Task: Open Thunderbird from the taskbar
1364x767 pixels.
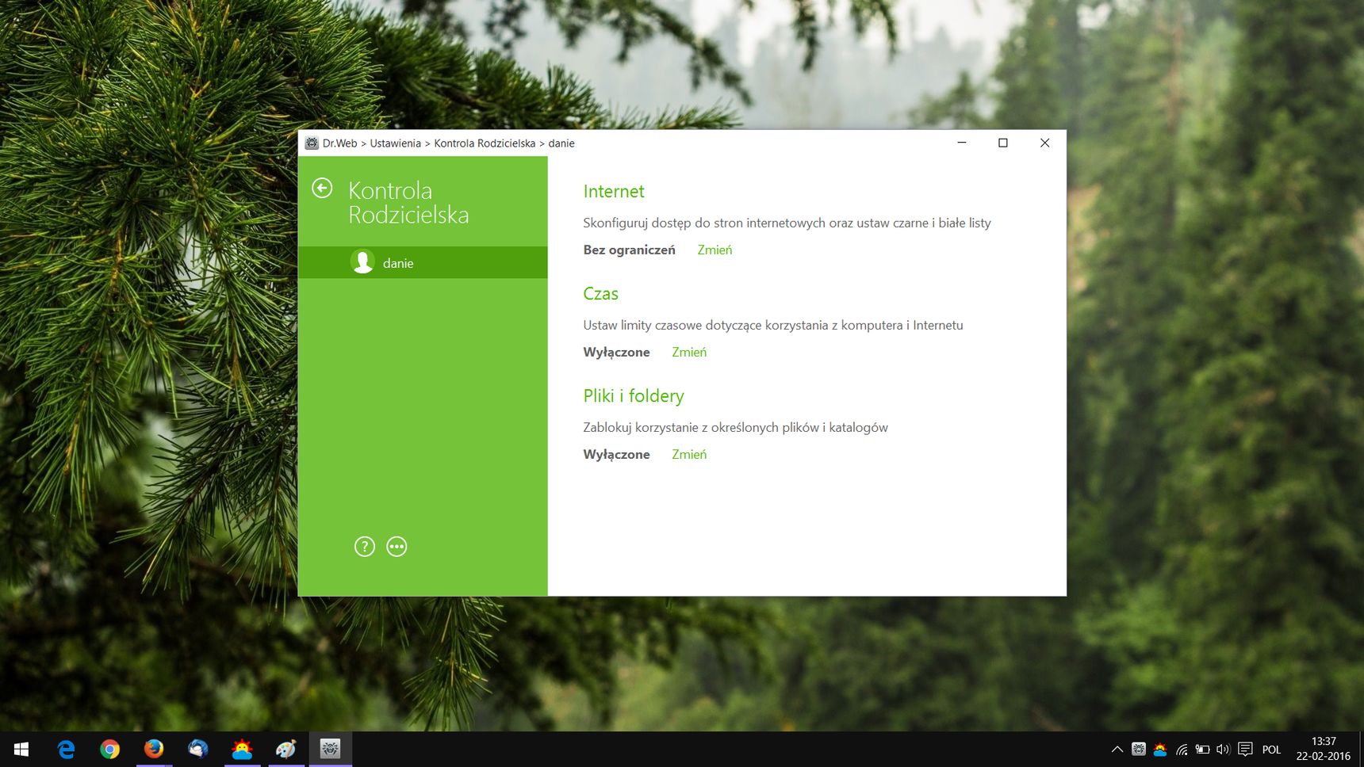Action: [198, 749]
